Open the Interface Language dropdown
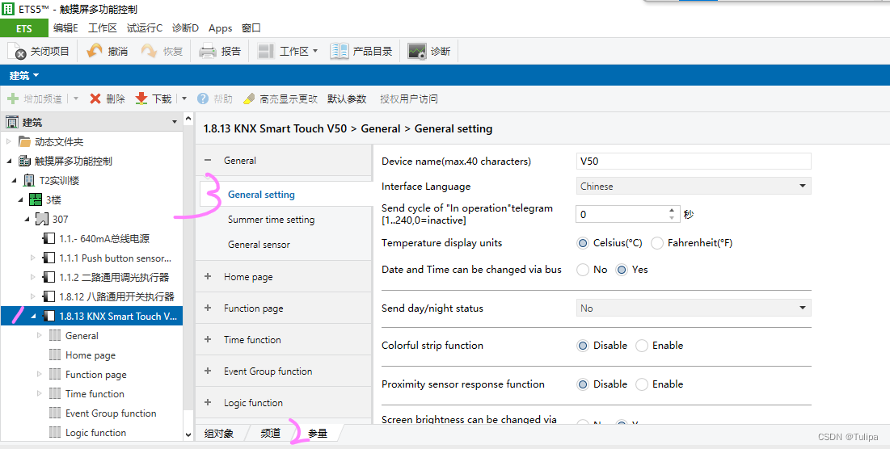 pyautogui.click(x=694, y=186)
